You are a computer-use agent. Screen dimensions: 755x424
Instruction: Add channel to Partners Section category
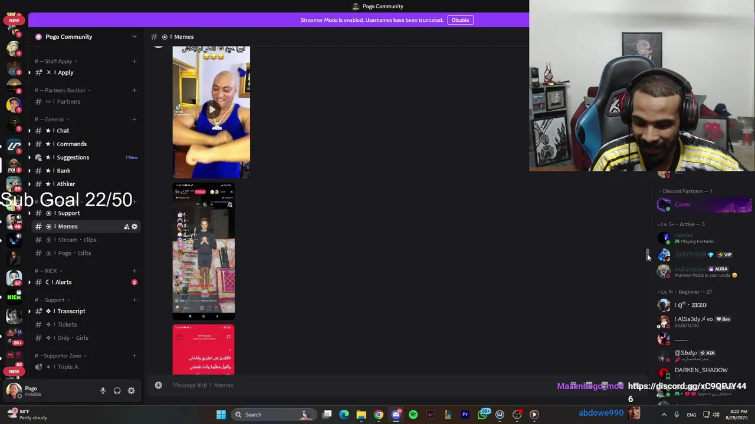(x=134, y=90)
